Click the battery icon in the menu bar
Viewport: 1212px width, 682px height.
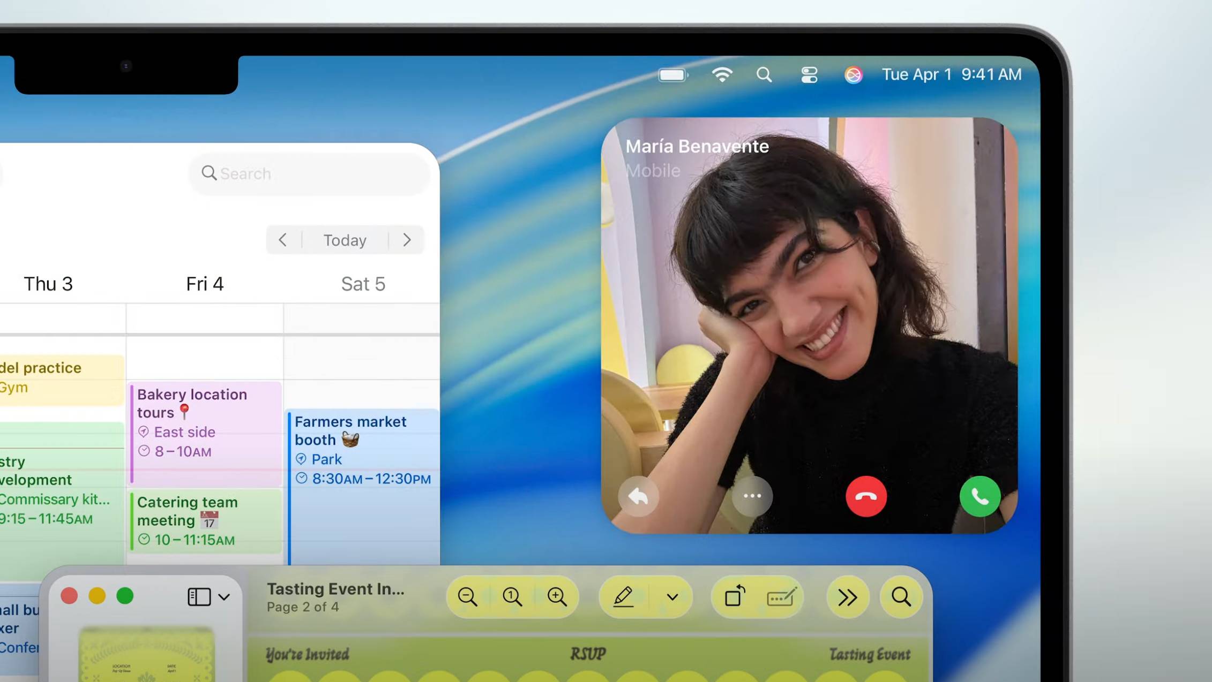673,75
